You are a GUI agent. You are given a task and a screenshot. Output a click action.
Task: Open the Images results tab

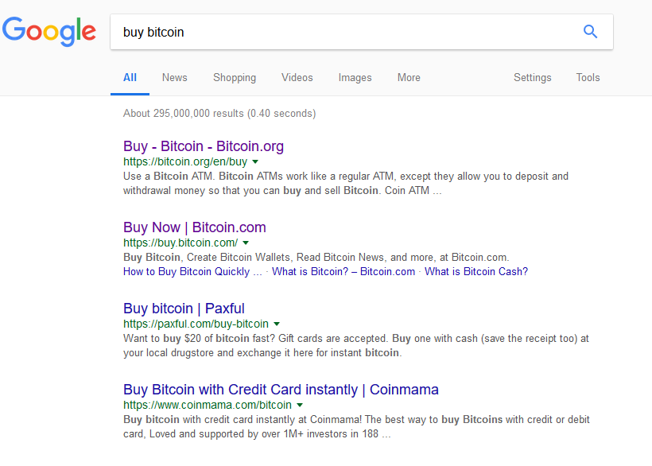[x=355, y=78]
